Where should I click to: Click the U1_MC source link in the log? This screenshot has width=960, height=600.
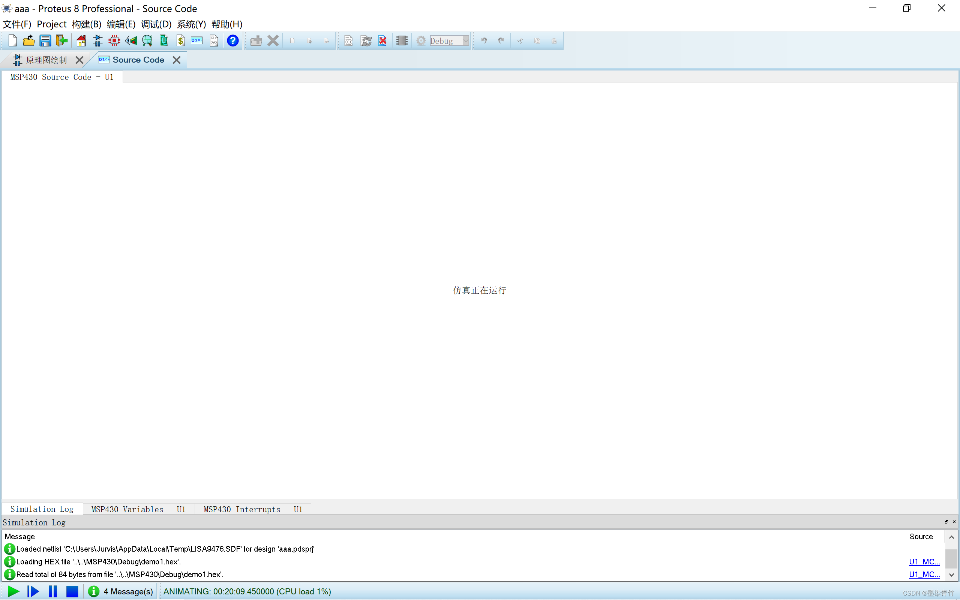tap(924, 561)
